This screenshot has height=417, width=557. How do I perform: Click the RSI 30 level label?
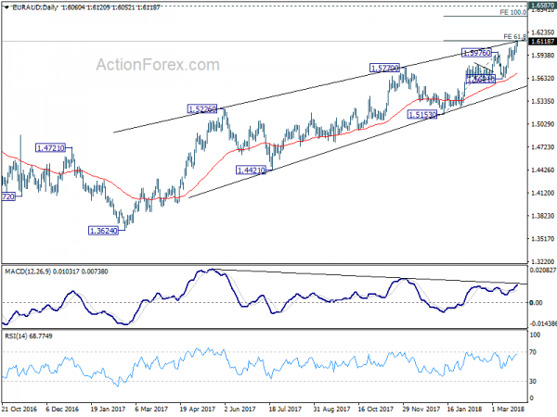(533, 381)
